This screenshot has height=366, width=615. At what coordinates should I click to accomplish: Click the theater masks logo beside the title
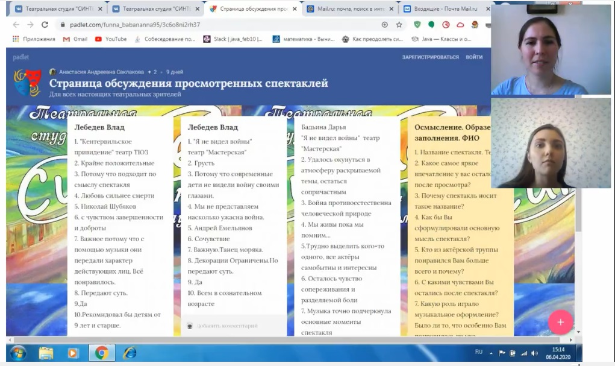pos(28,83)
